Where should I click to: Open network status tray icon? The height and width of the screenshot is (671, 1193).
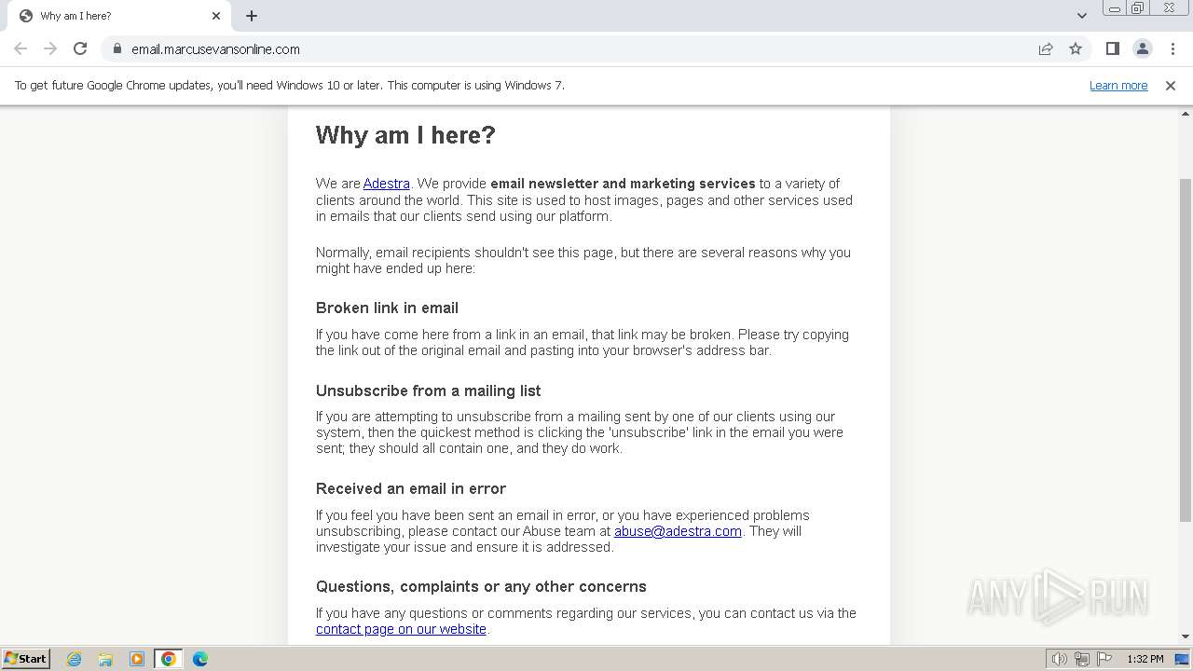[x=1082, y=659]
